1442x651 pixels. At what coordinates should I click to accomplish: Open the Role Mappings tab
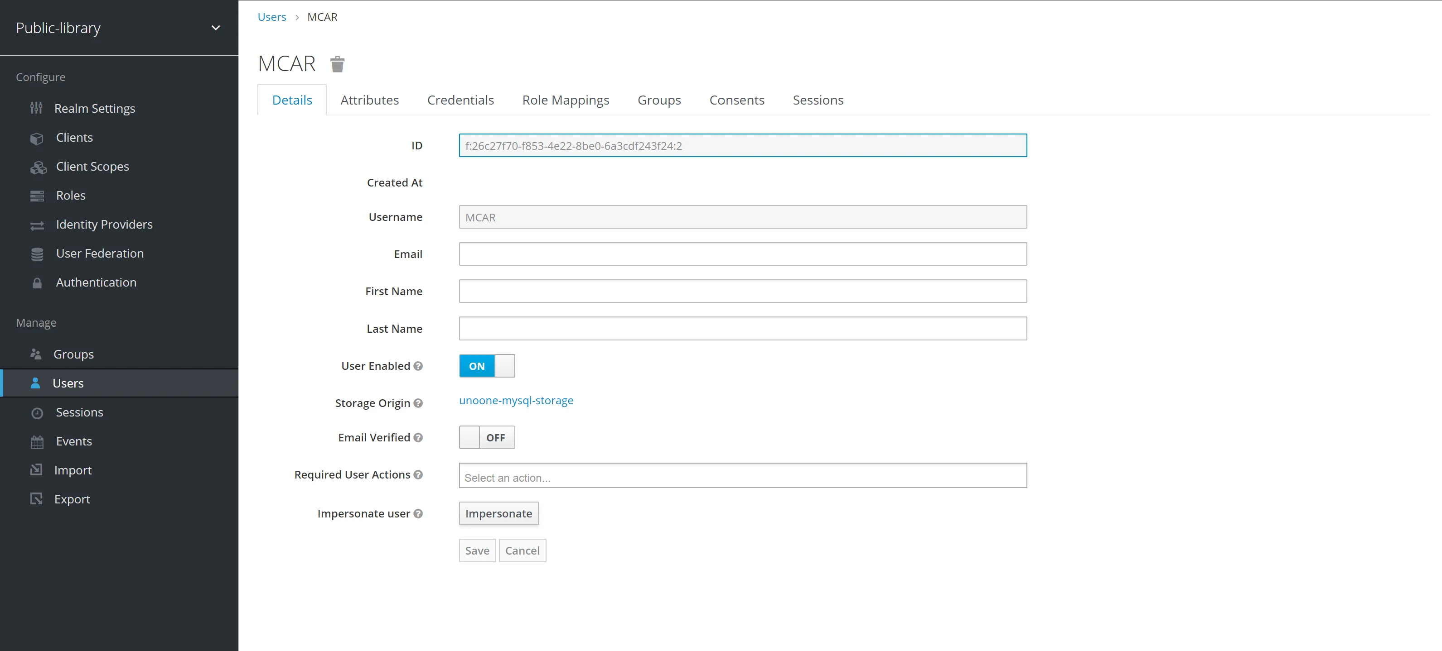pyautogui.click(x=566, y=100)
